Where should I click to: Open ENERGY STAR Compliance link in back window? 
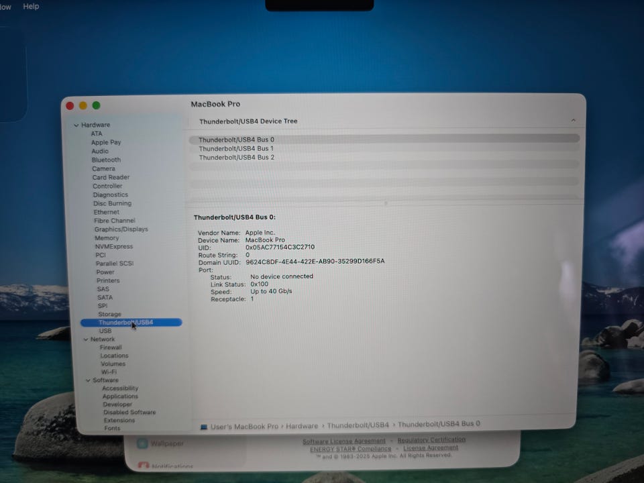(350, 449)
